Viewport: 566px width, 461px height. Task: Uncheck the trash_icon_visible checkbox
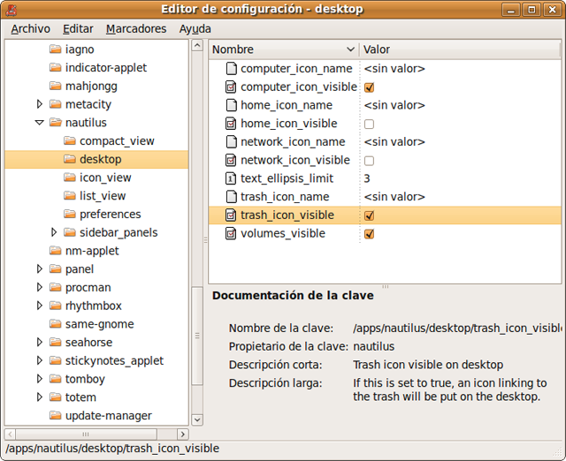click(x=370, y=215)
